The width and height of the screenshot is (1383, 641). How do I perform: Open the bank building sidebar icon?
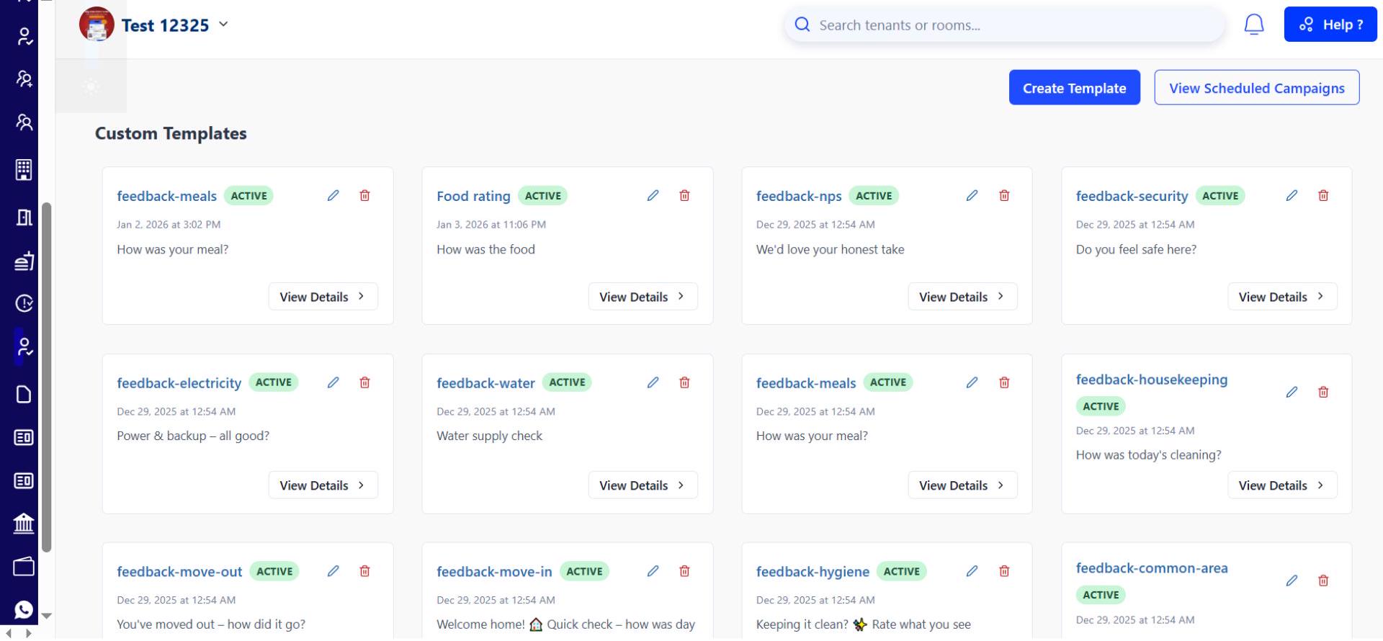[x=24, y=524]
